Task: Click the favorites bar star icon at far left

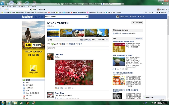Action: (x=2, y=12)
